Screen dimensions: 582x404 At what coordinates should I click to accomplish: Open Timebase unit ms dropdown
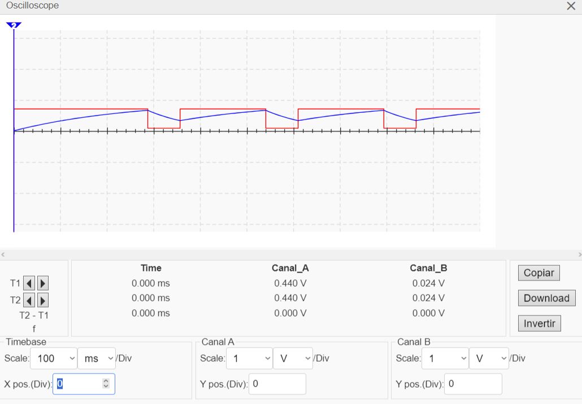coord(96,358)
